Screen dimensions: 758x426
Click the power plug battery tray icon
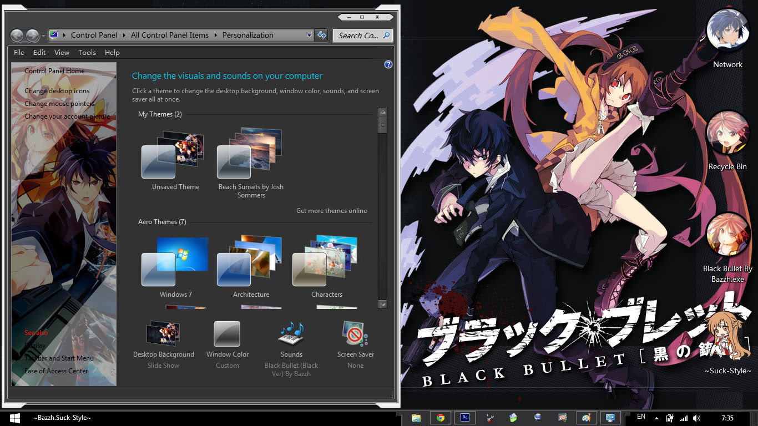[x=670, y=418]
